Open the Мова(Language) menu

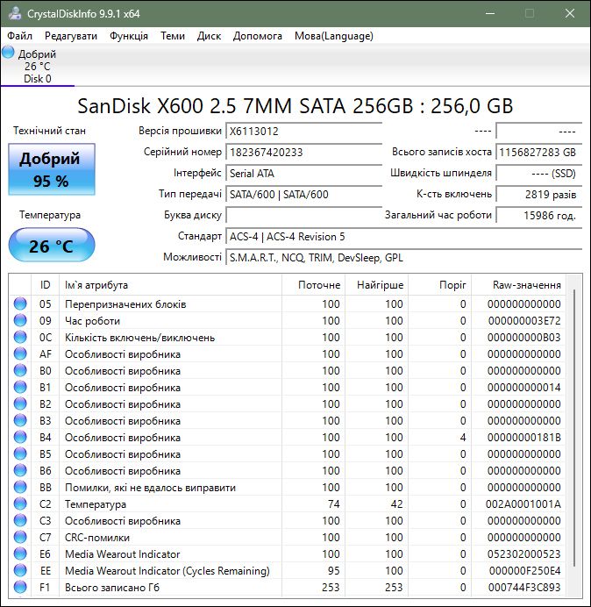pos(333,36)
